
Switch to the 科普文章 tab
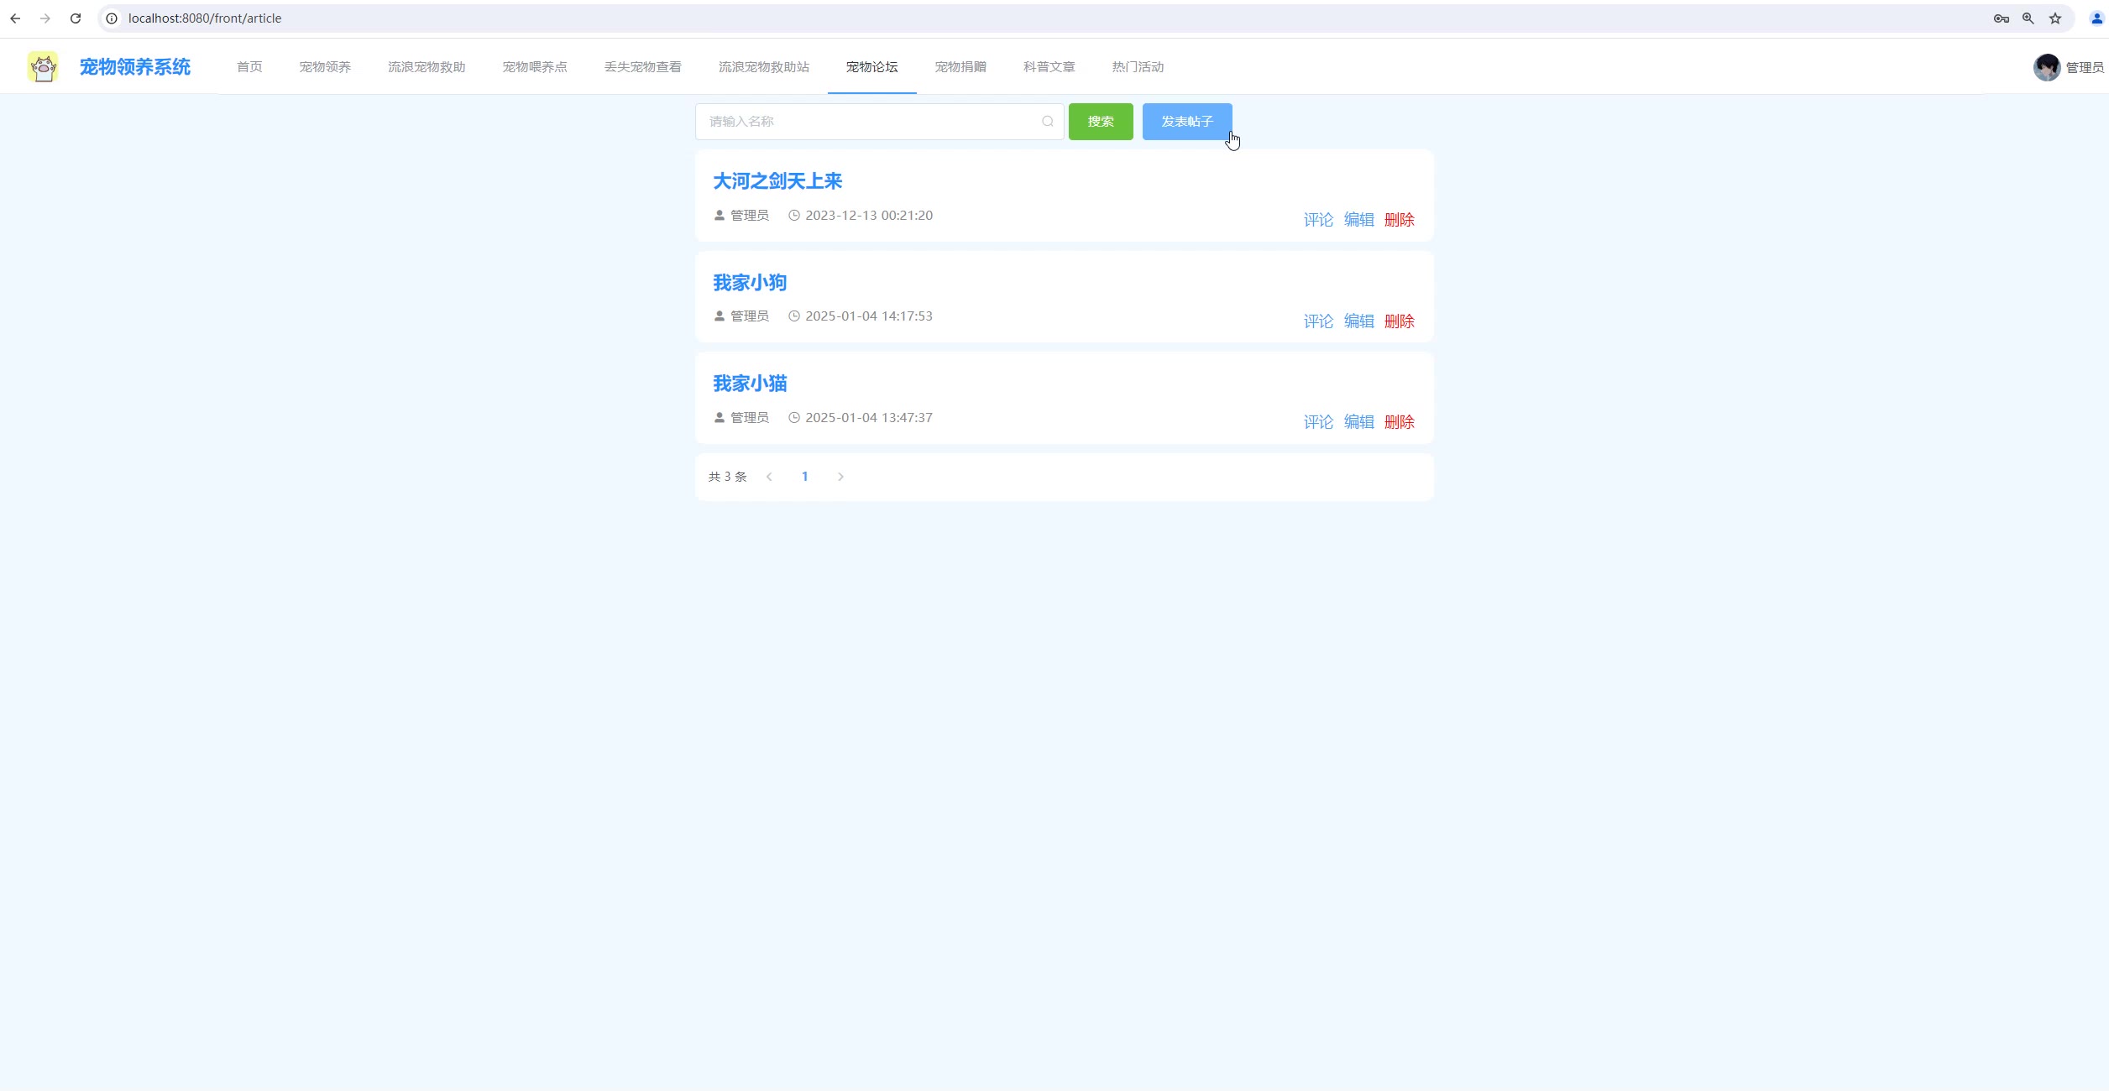(x=1049, y=67)
